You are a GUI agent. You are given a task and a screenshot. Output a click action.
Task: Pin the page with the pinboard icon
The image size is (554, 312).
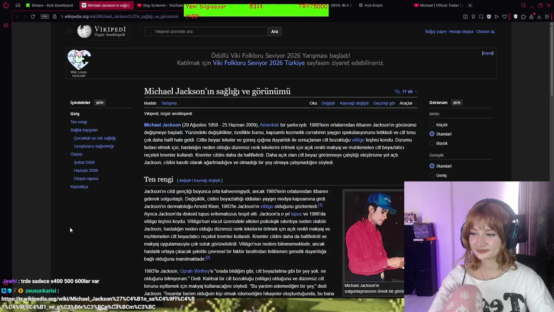pos(473,16)
